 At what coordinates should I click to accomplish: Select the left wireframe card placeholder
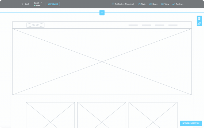(50, 115)
